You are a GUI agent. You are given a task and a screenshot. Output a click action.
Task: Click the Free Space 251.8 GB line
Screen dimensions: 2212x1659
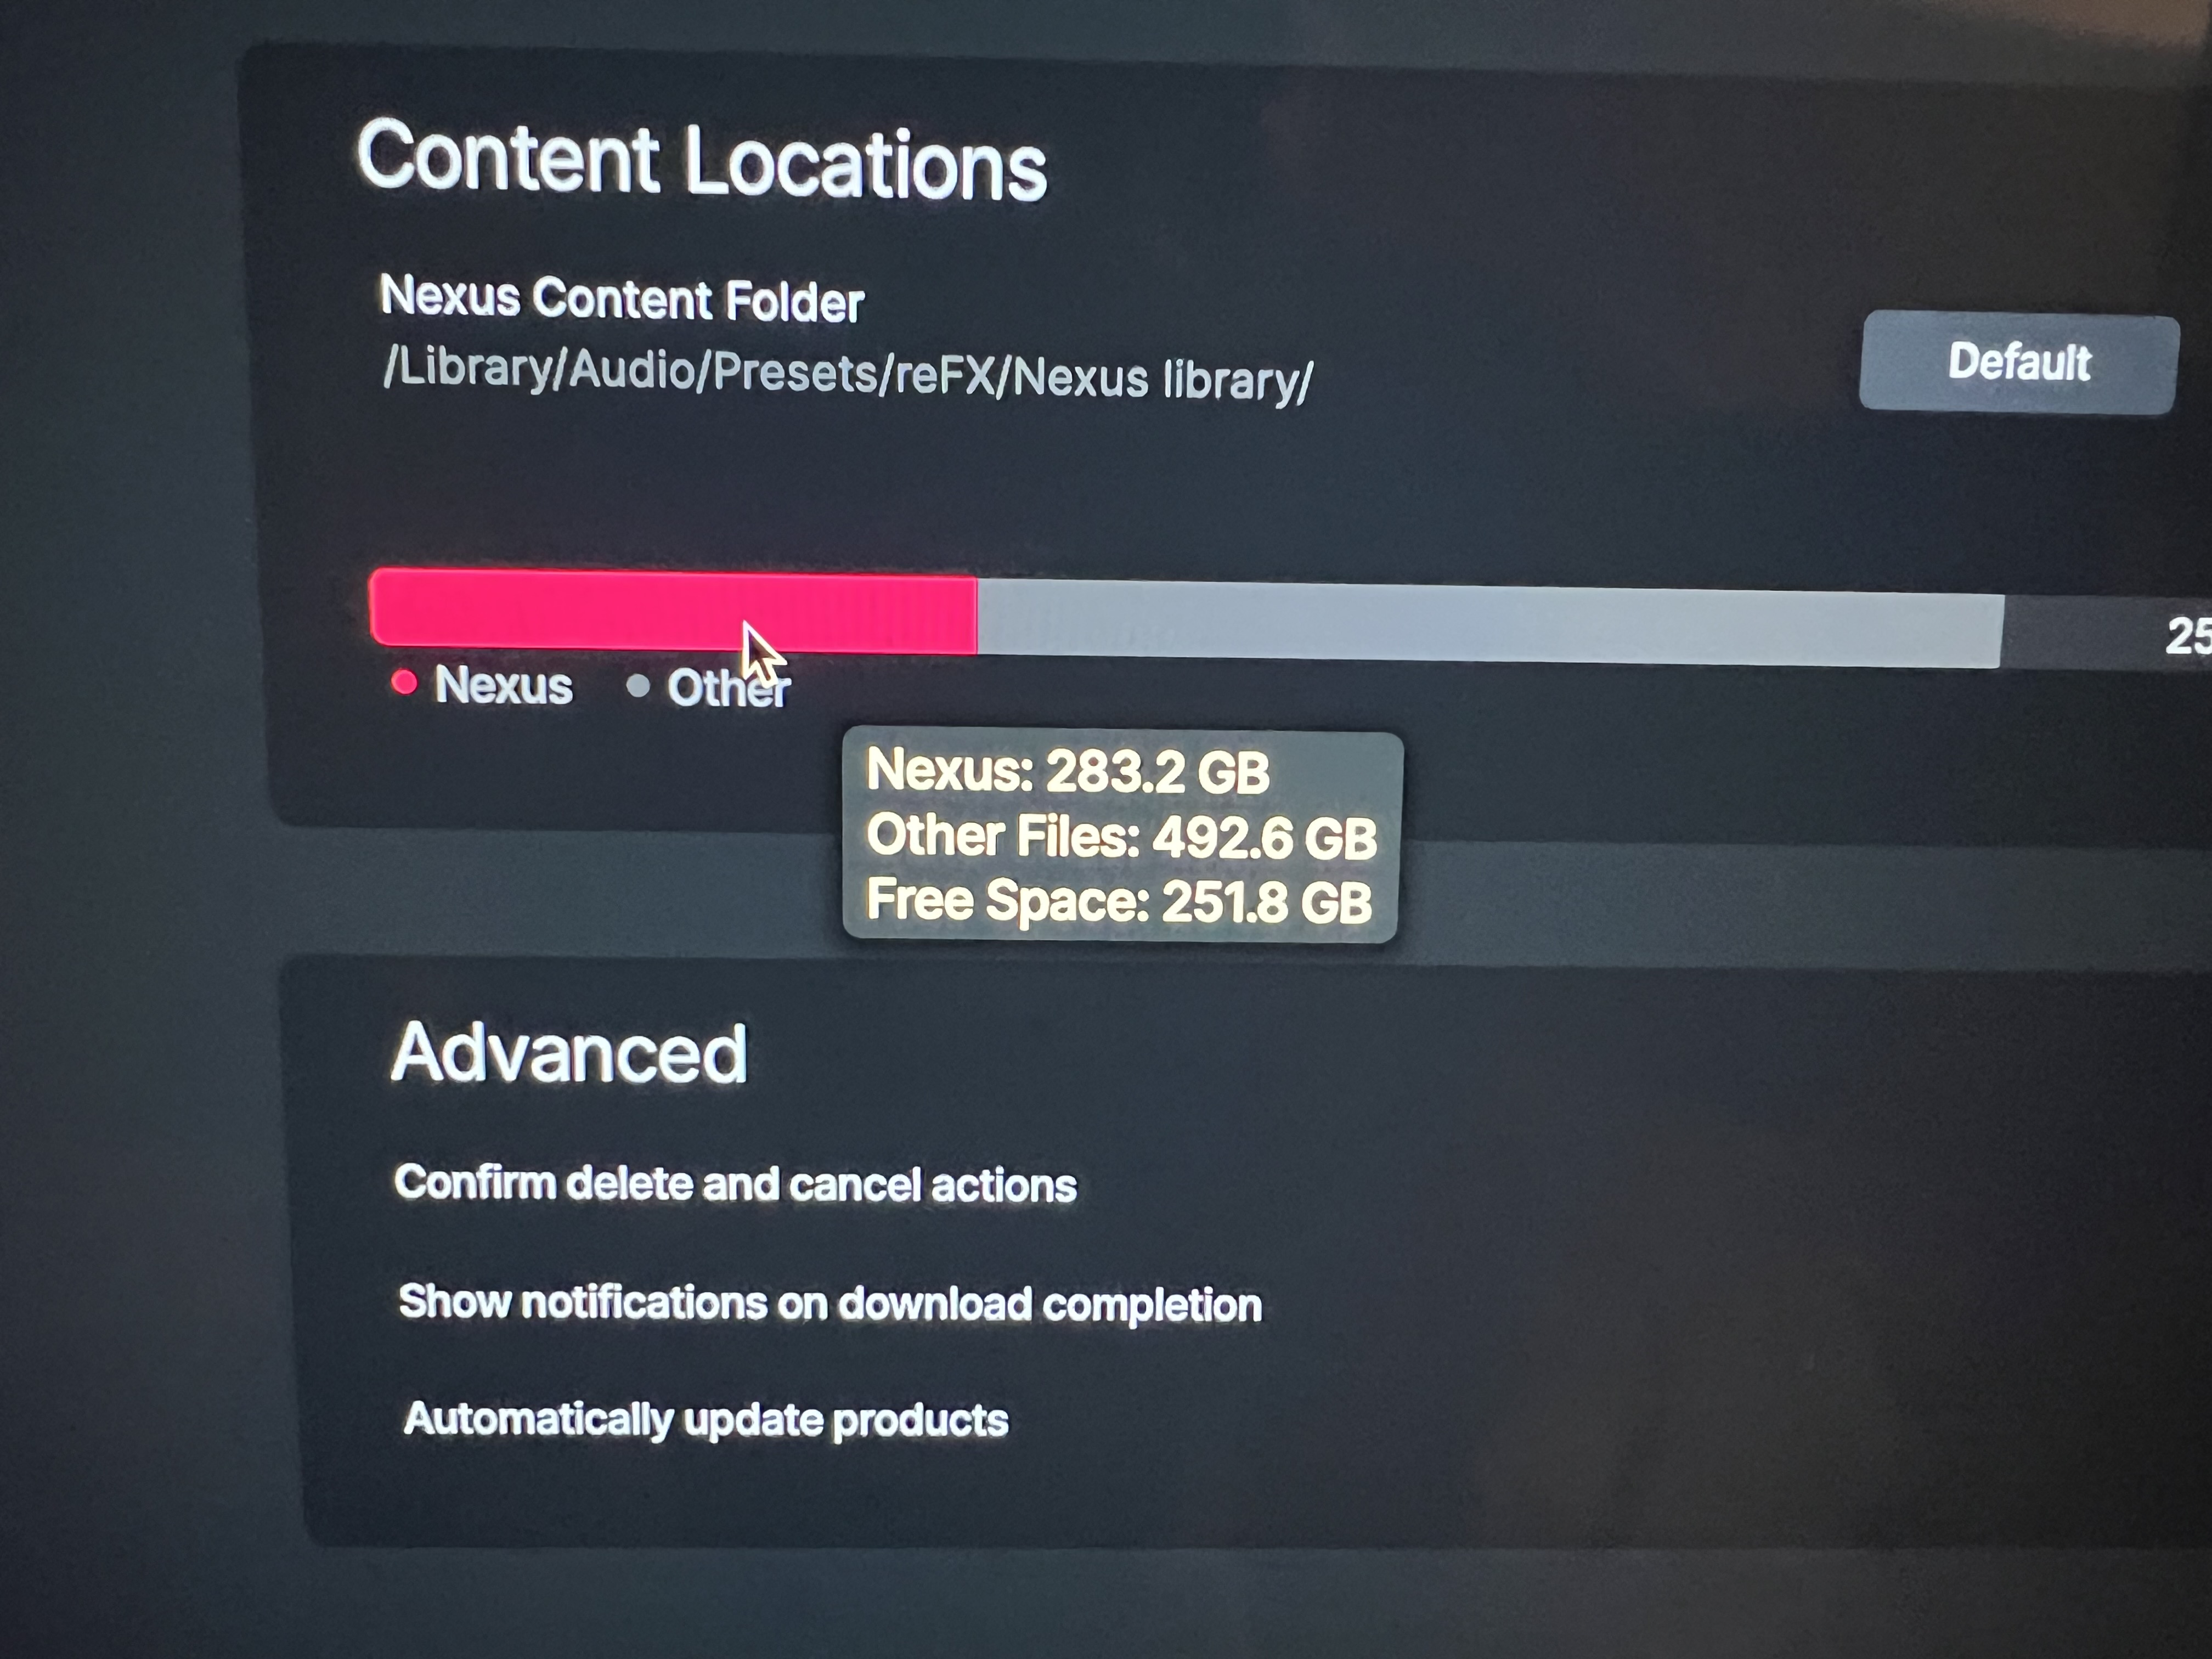pyautogui.click(x=1119, y=901)
